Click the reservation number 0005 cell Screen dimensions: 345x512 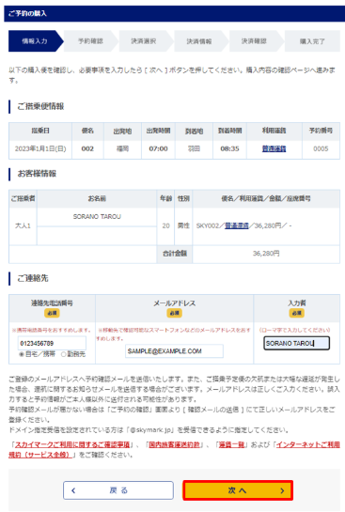coord(321,148)
